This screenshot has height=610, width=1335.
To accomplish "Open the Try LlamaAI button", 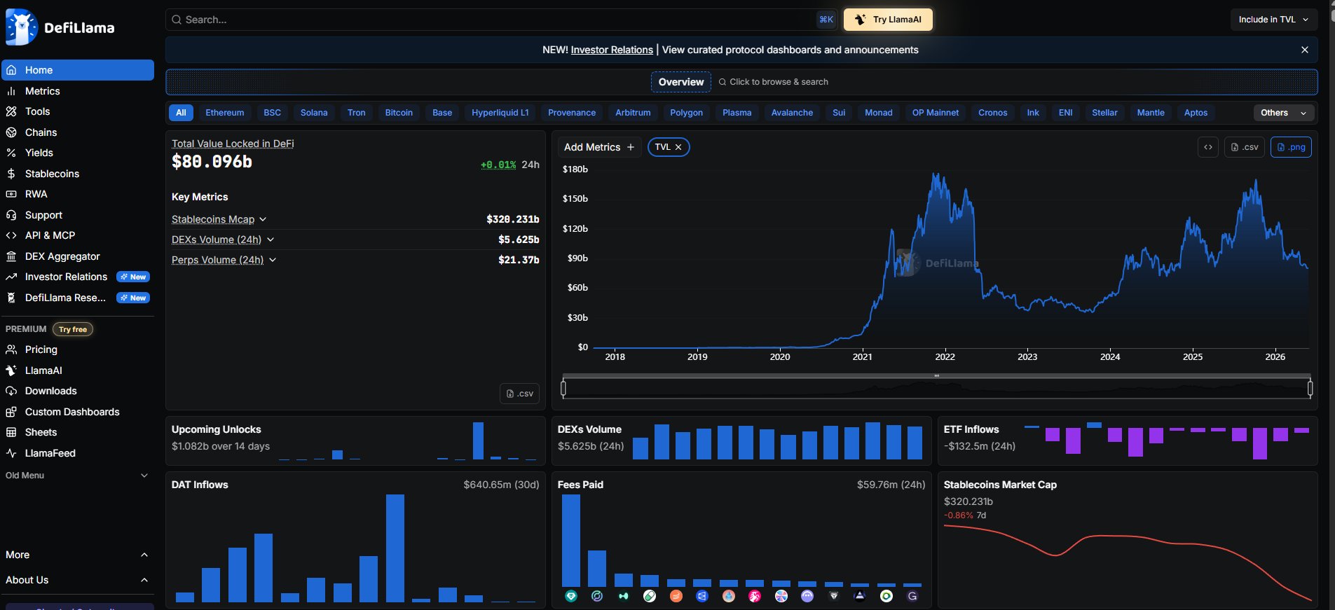I will [888, 20].
